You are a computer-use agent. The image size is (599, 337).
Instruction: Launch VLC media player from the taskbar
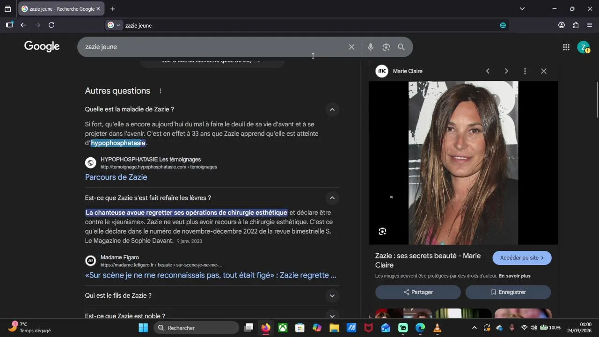tap(437, 328)
